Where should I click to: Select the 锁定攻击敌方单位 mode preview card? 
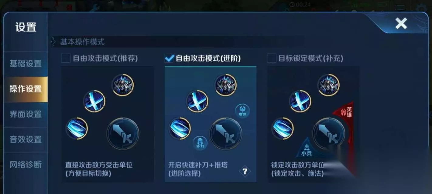click(x=313, y=124)
